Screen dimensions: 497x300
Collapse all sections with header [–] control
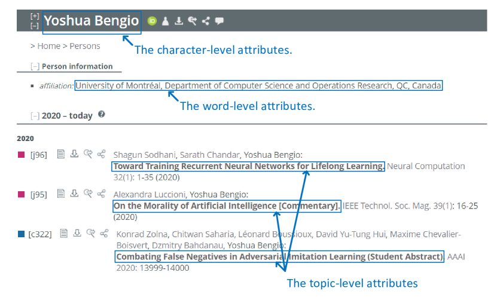(35, 26)
